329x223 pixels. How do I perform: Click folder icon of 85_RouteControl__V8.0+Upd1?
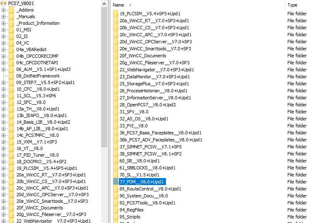pyautogui.click(x=116, y=189)
